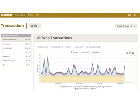Click the zoom out magnifier icon
The image size is (140, 105).
coord(127,53)
